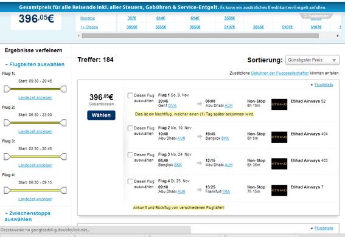Click Landezeit anzeigen under Flug 4
The width and height of the screenshot is (345, 237).
point(35,199)
